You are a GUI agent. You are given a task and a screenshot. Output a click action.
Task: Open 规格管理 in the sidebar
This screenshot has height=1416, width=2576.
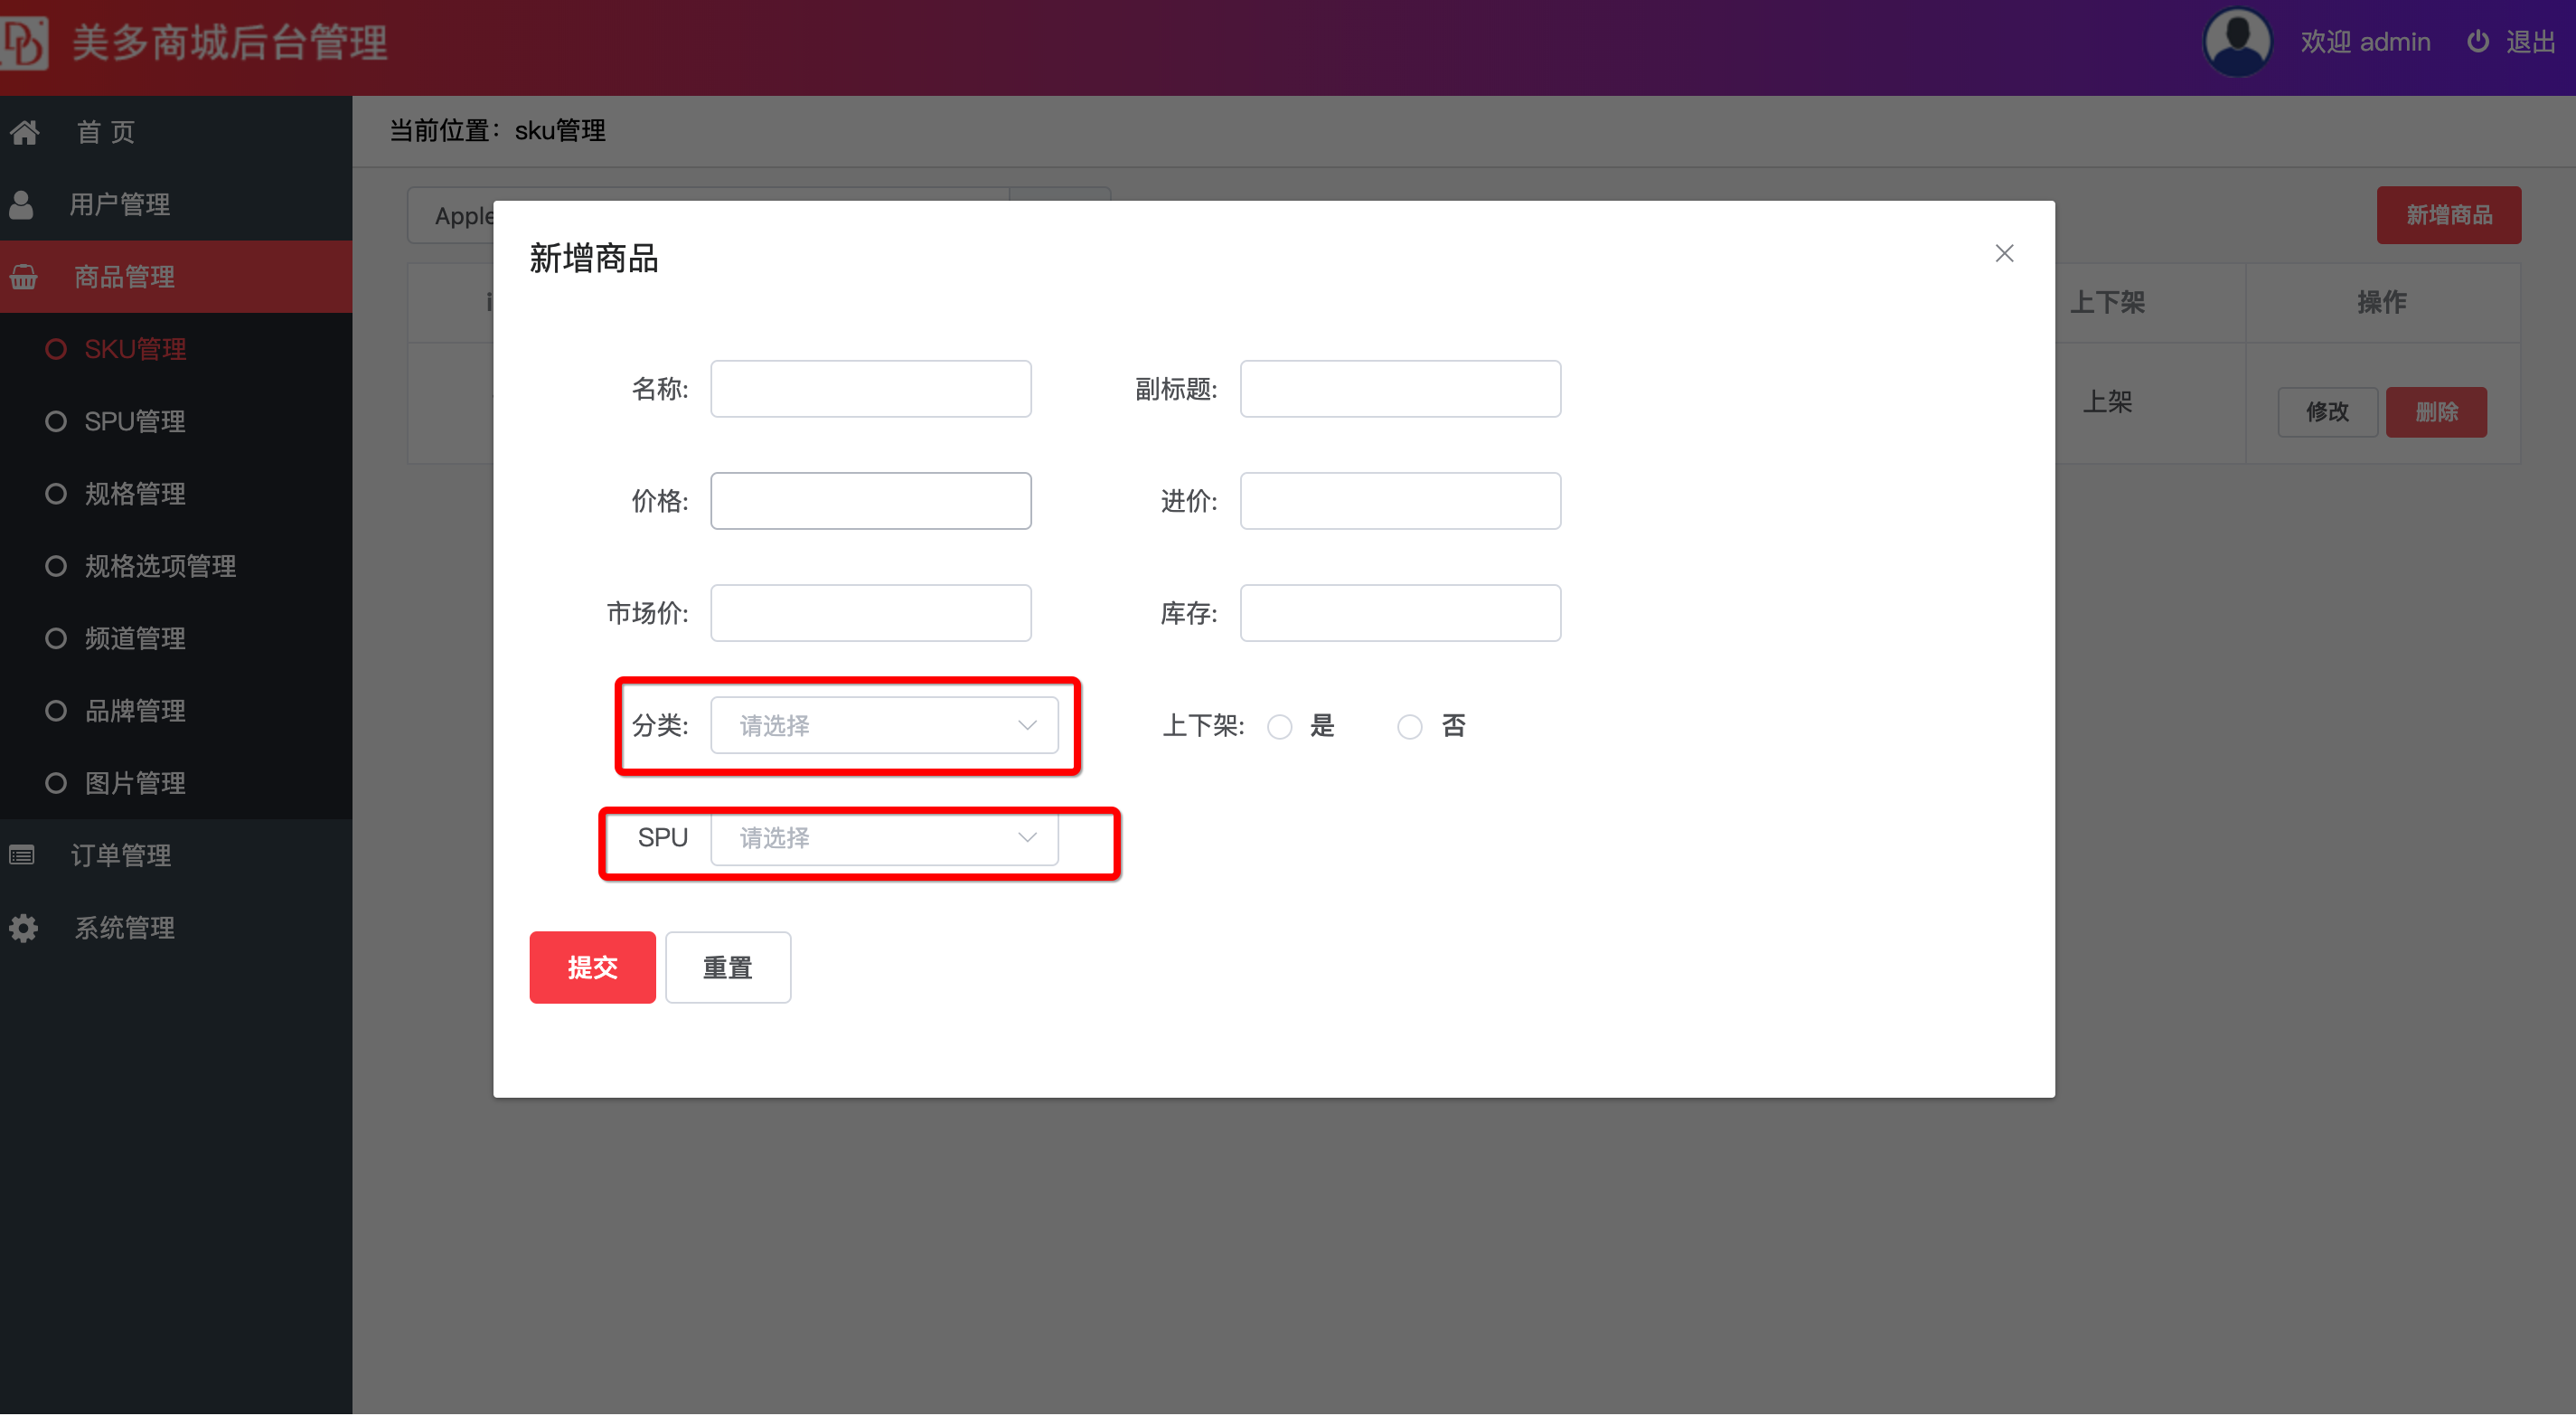(x=134, y=494)
